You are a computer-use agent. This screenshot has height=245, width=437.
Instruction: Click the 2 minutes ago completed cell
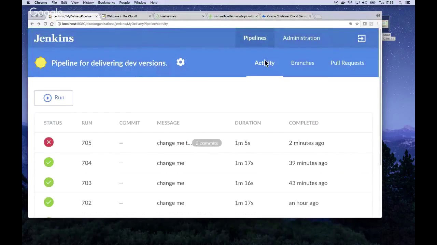306,143
